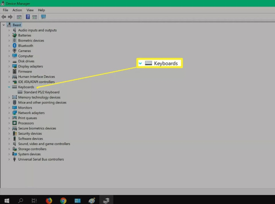This screenshot has height=204, width=275.
Task: Select the Computer category label
Action: (25, 56)
